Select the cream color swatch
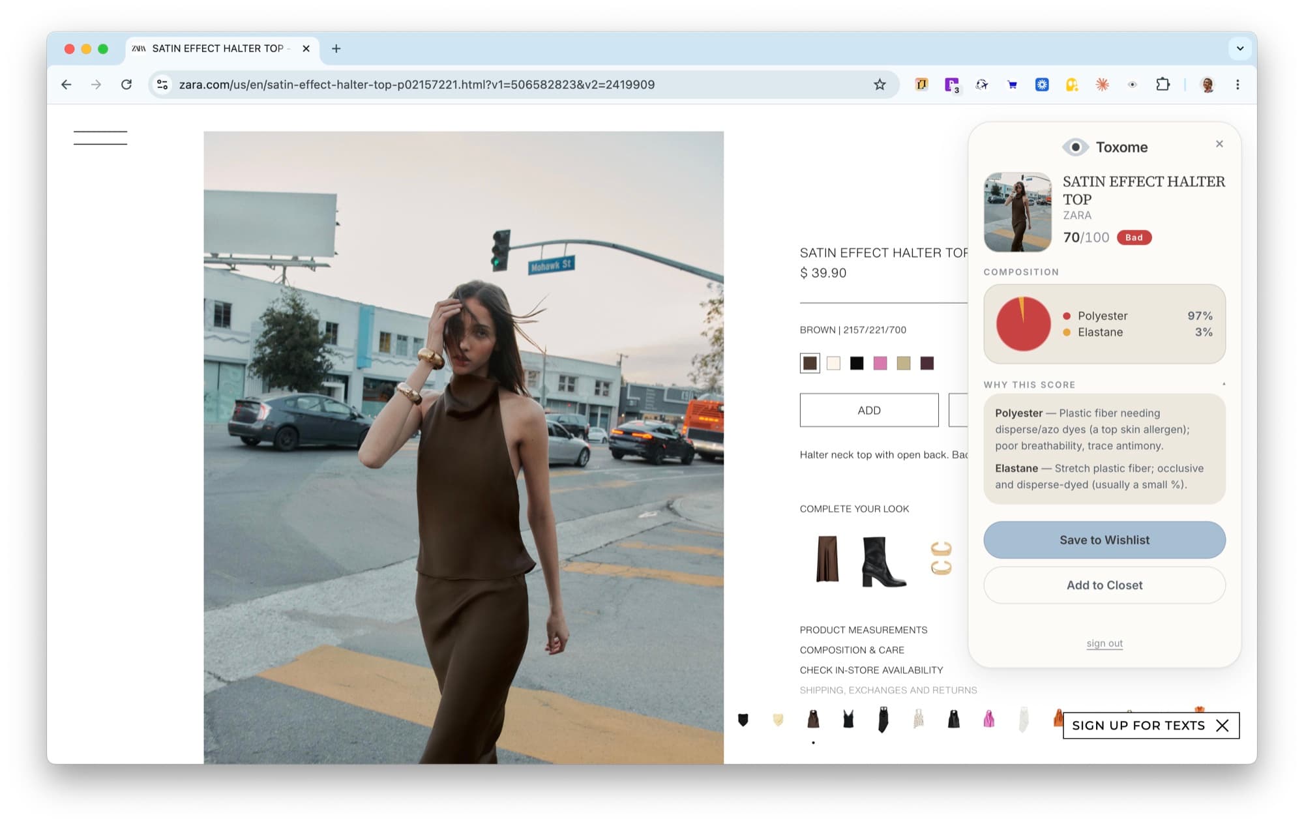The height and width of the screenshot is (826, 1304). tap(833, 363)
